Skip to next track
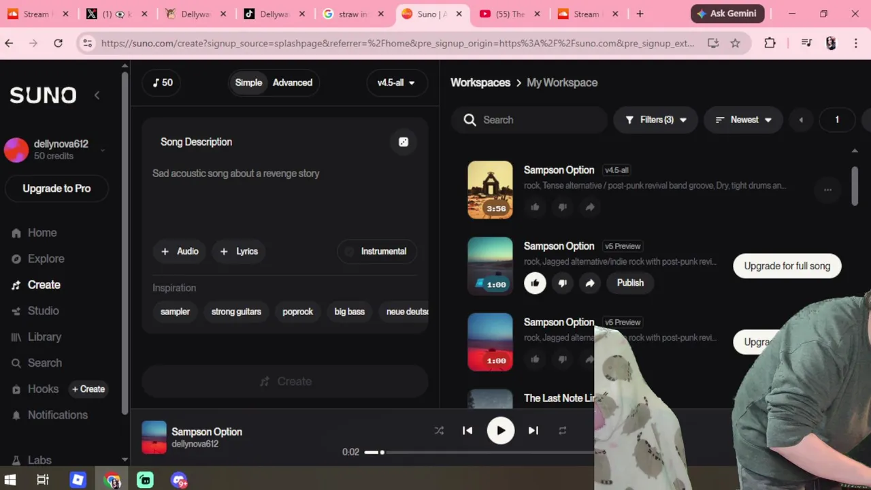Viewport: 871px width, 490px height. [x=533, y=431]
